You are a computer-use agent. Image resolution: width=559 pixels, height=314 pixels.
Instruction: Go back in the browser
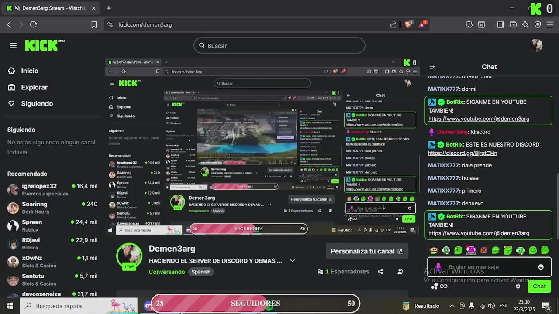(x=9, y=24)
